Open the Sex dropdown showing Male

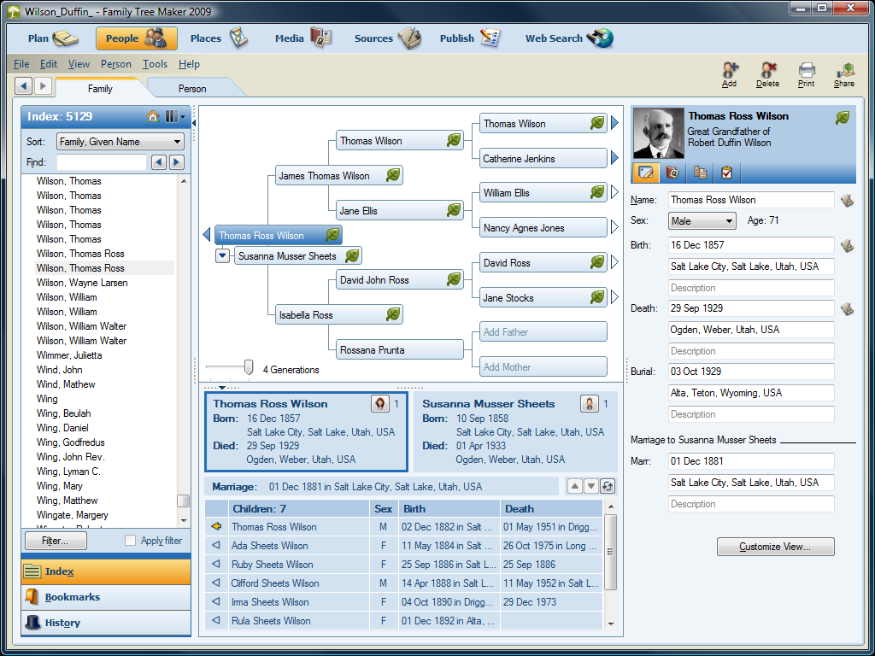pyautogui.click(x=702, y=220)
